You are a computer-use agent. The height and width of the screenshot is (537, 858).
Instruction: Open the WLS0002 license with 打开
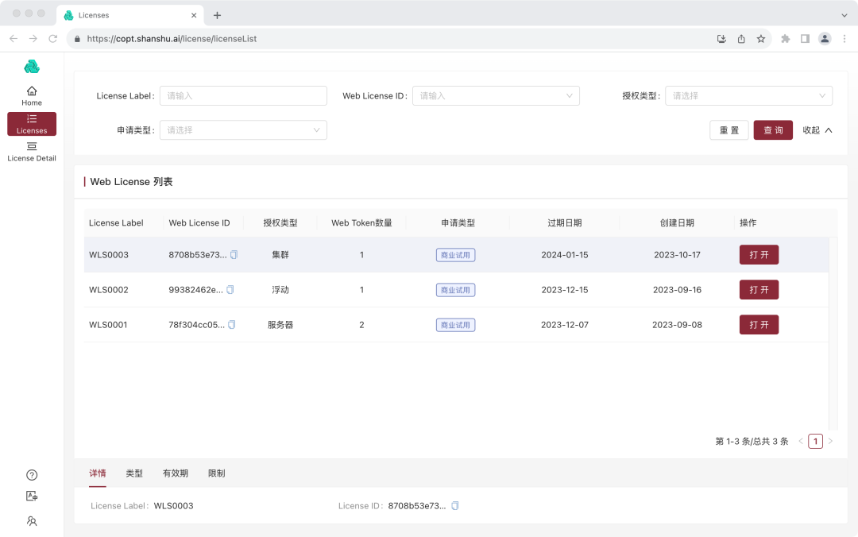[759, 289]
